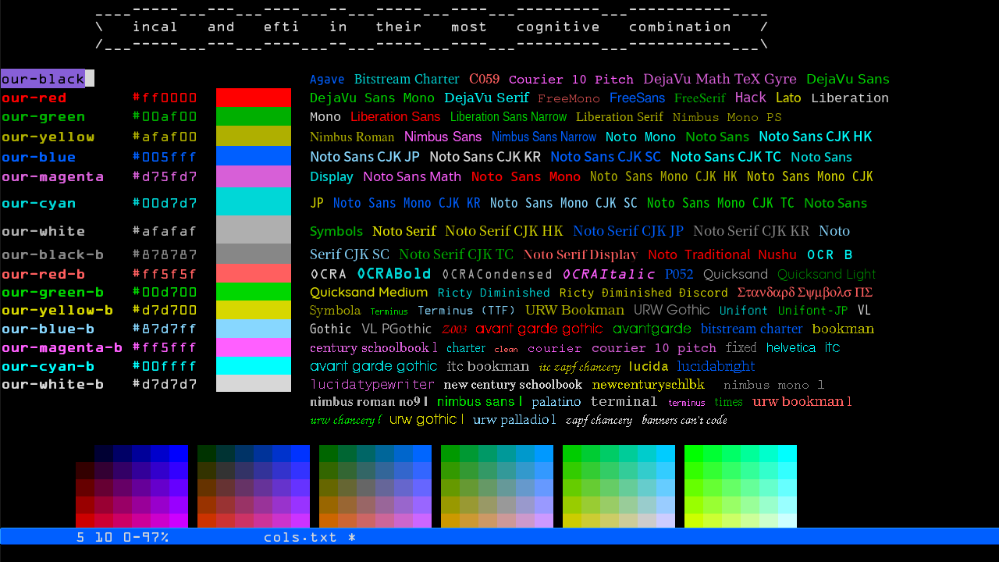Screen dimensions: 999x562
Task: Select the hex code #00ffff
Action: (x=165, y=366)
